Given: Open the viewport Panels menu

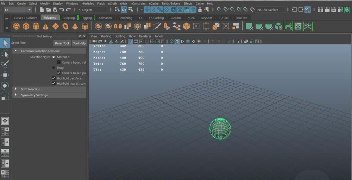Looking at the screenshot, I should pos(159,36).
